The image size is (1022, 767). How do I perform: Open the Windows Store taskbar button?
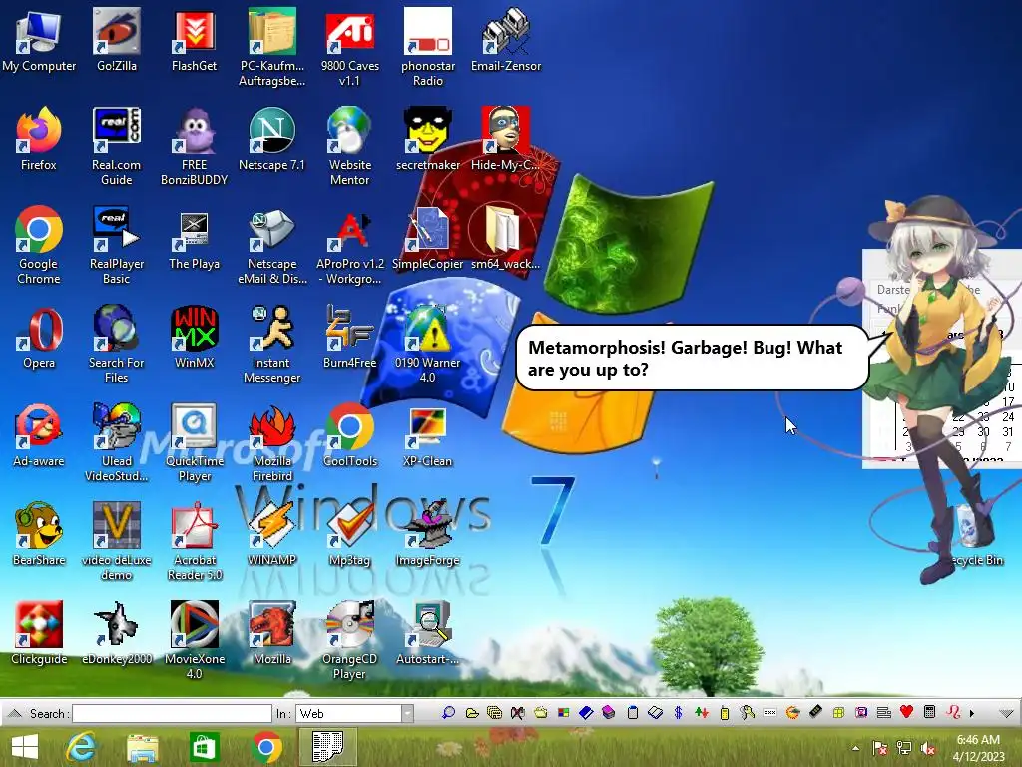[x=204, y=747]
